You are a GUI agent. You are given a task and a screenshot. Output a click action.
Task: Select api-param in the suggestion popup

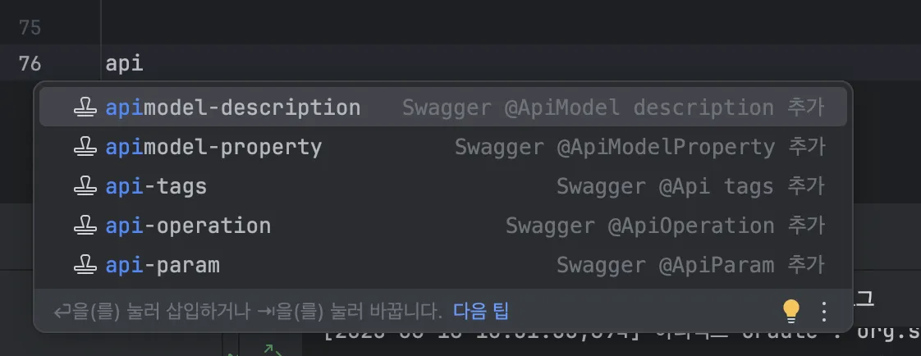coord(163,266)
